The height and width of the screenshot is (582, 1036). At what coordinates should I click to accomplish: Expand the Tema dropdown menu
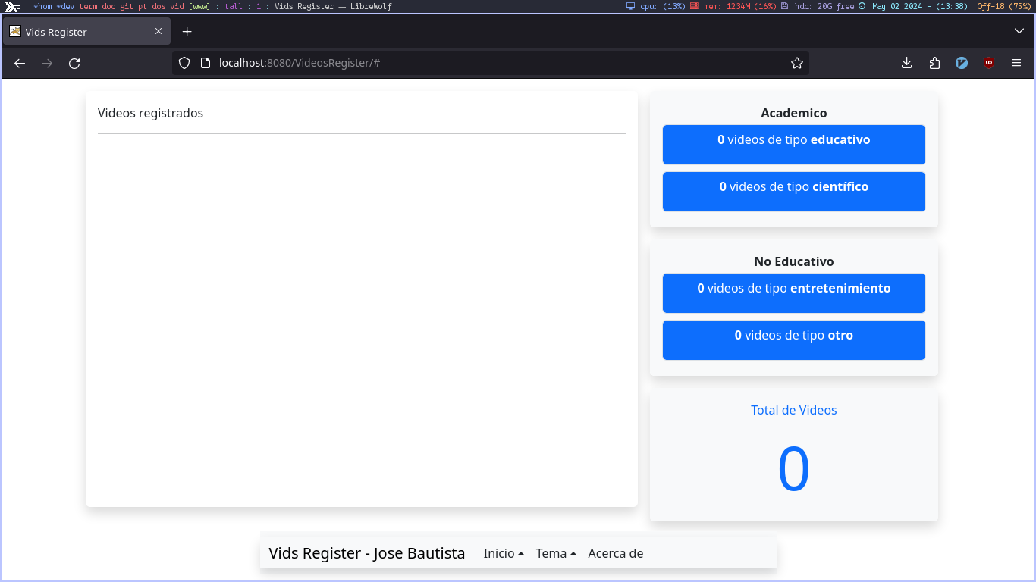[x=555, y=553]
